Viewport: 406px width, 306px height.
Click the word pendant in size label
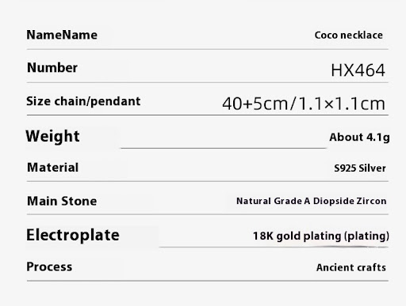tap(116, 102)
